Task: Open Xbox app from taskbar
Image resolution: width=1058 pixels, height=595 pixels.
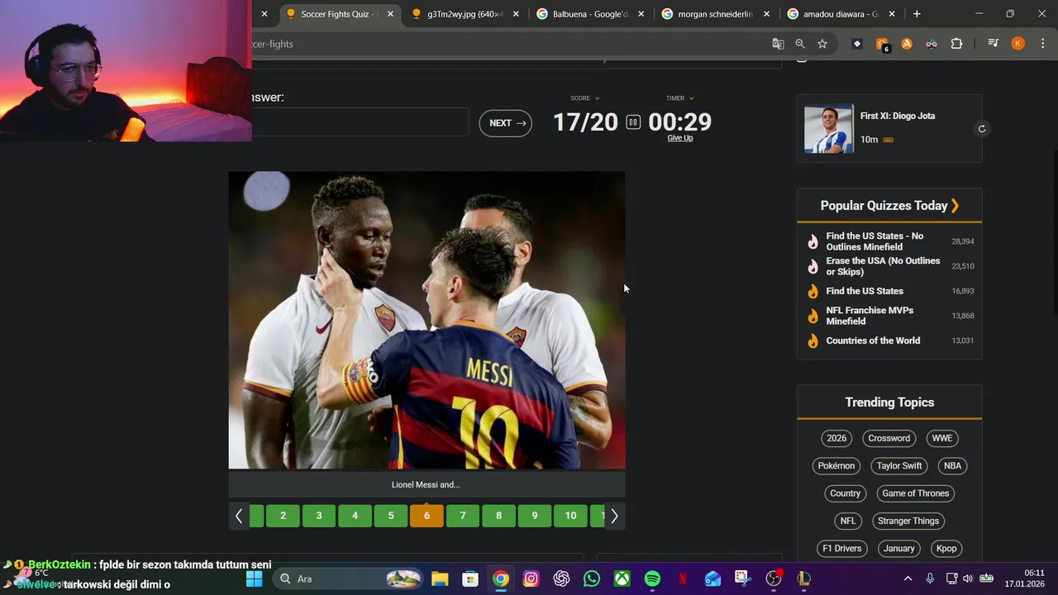Action: click(622, 578)
